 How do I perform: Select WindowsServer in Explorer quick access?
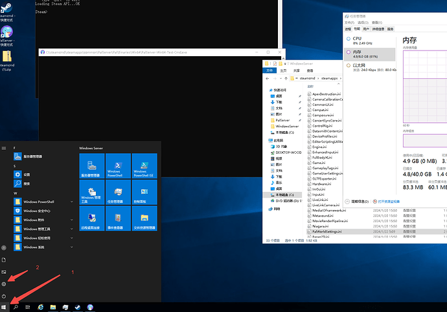point(287,126)
